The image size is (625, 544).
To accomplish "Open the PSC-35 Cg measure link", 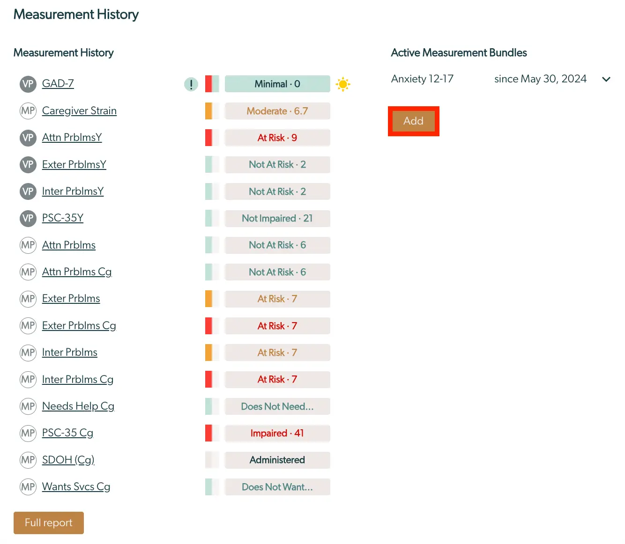I will pos(67,433).
